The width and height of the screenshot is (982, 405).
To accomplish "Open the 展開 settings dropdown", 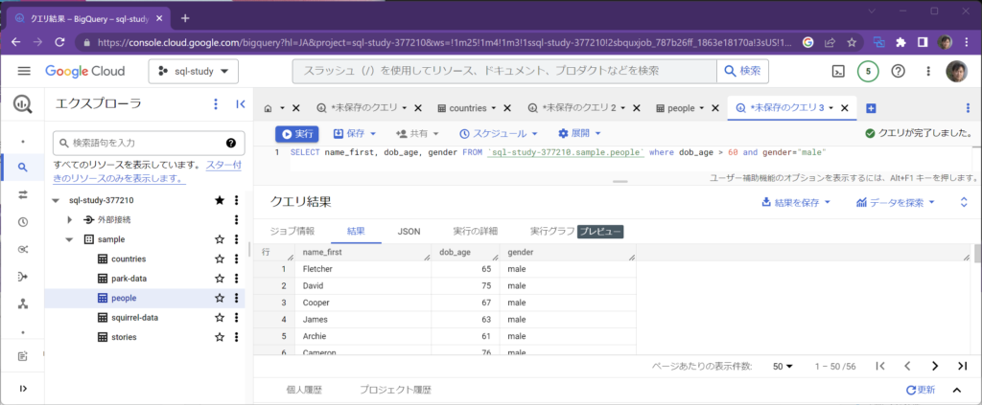I will (579, 134).
